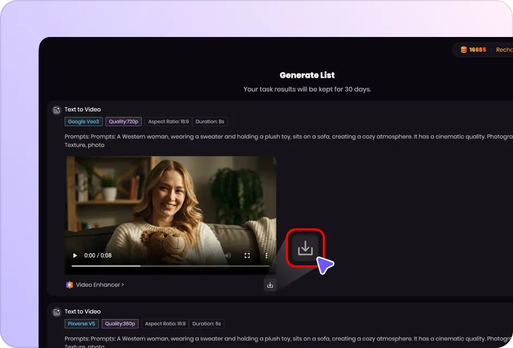Play the woman with teddy bear video
The height and width of the screenshot is (348, 513).
click(75, 256)
